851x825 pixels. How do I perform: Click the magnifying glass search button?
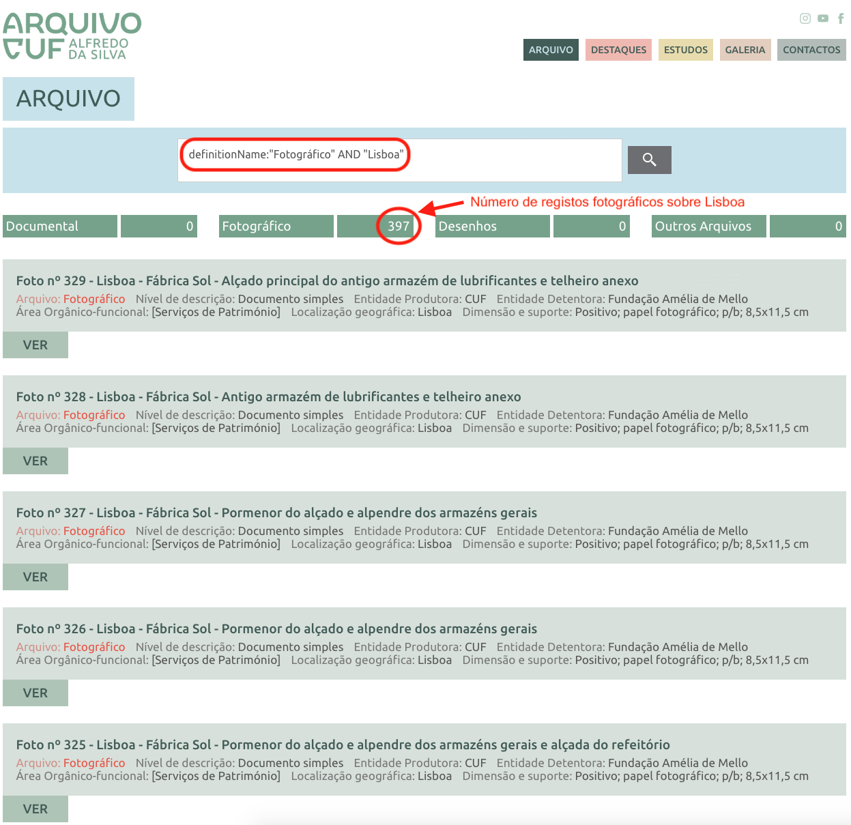click(x=650, y=160)
